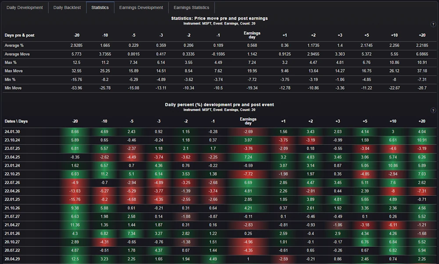This screenshot has width=439, height=264.
Task: Click the green 7.24 Earnings day cell in row 23.04.25
Action: coord(248,157)
